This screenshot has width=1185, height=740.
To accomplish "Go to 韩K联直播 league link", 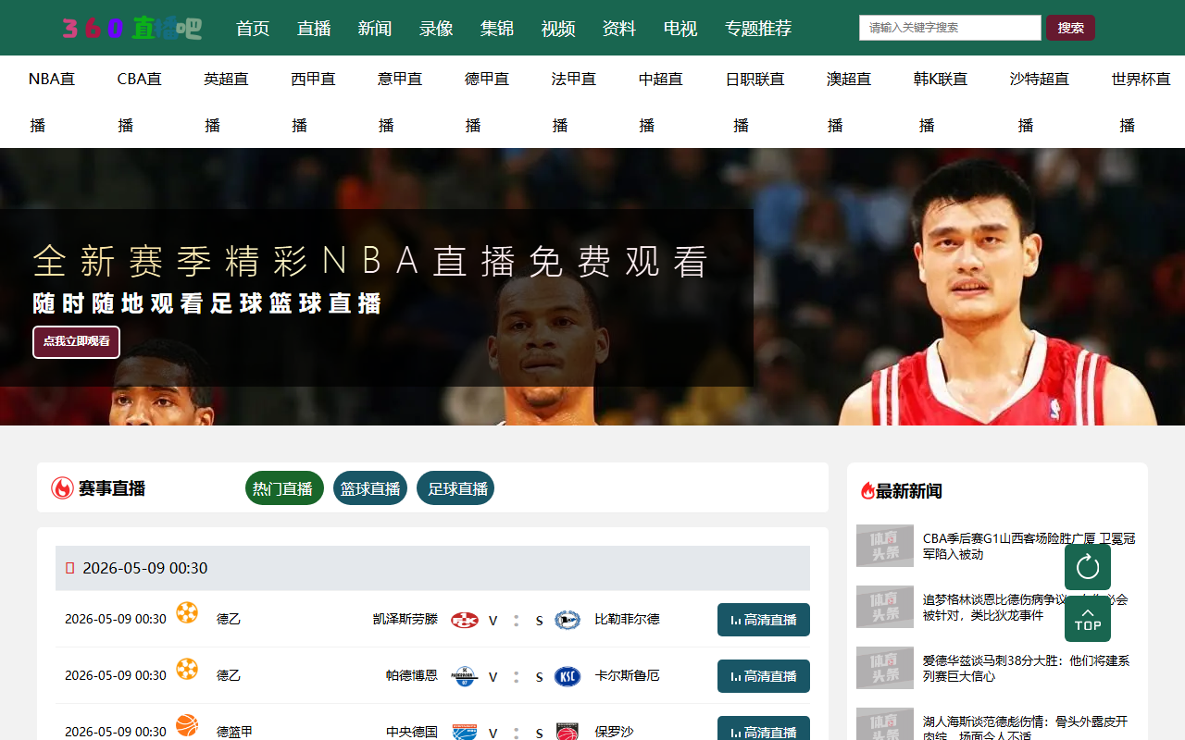I will pos(941,102).
